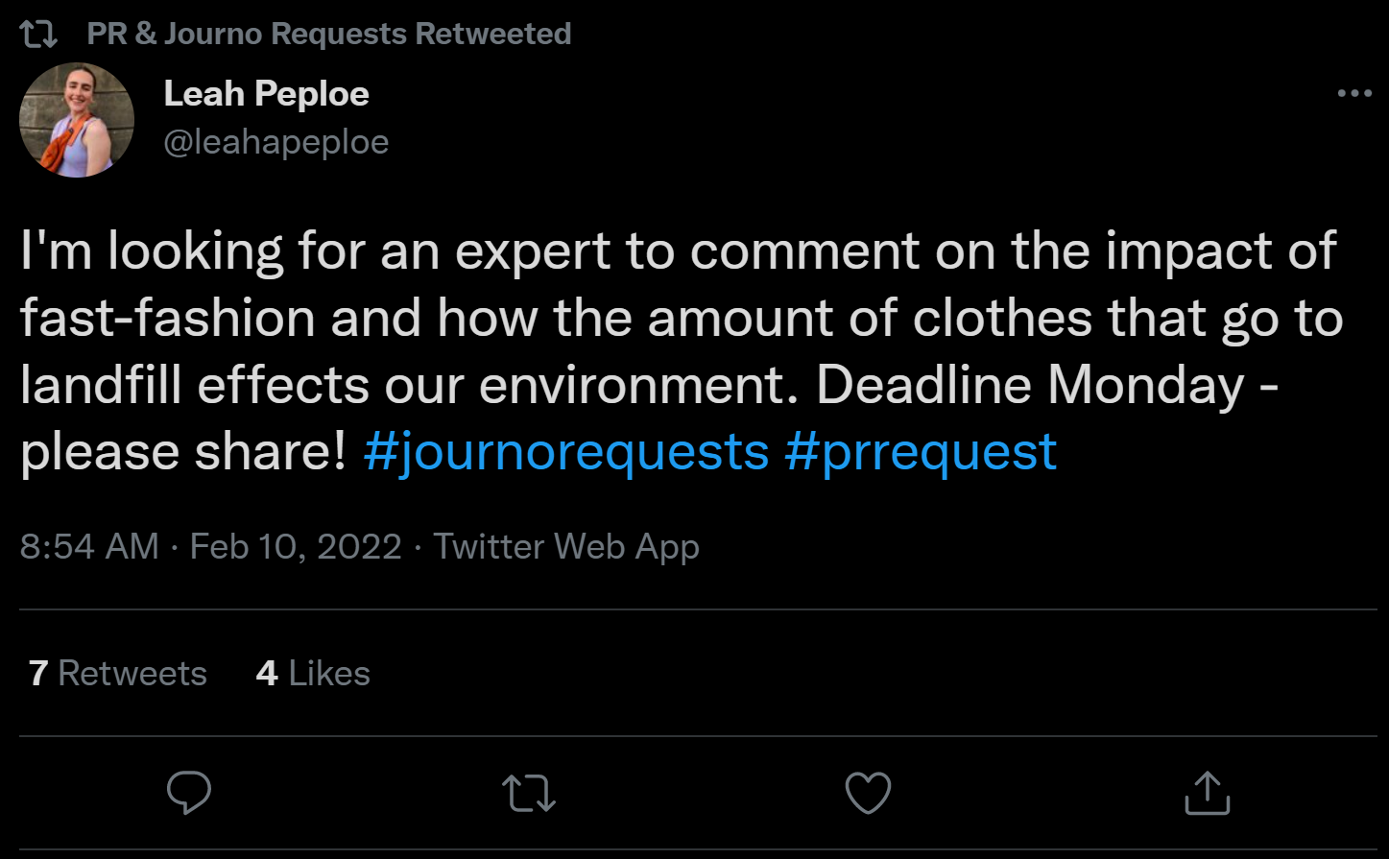Select the tweet timestamp 8:54 AM

coord(89,546)
